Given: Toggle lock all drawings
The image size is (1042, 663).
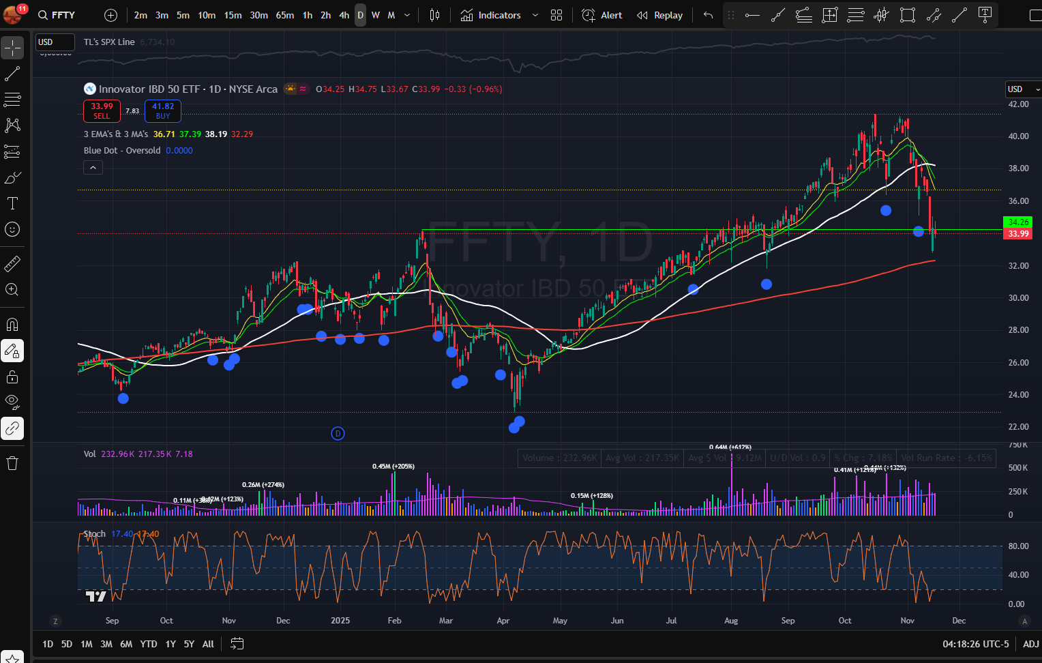Looking at the screenshot, I should [12, 377].
